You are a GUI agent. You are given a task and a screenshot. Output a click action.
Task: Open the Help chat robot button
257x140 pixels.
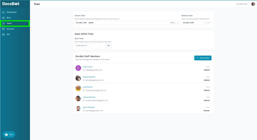click(x=9, y=134)
